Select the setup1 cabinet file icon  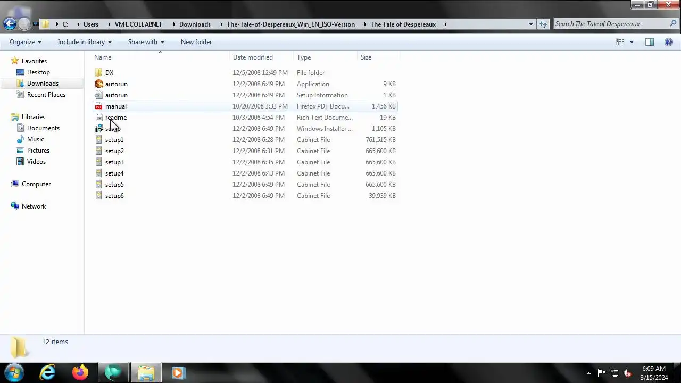[98, 140]
